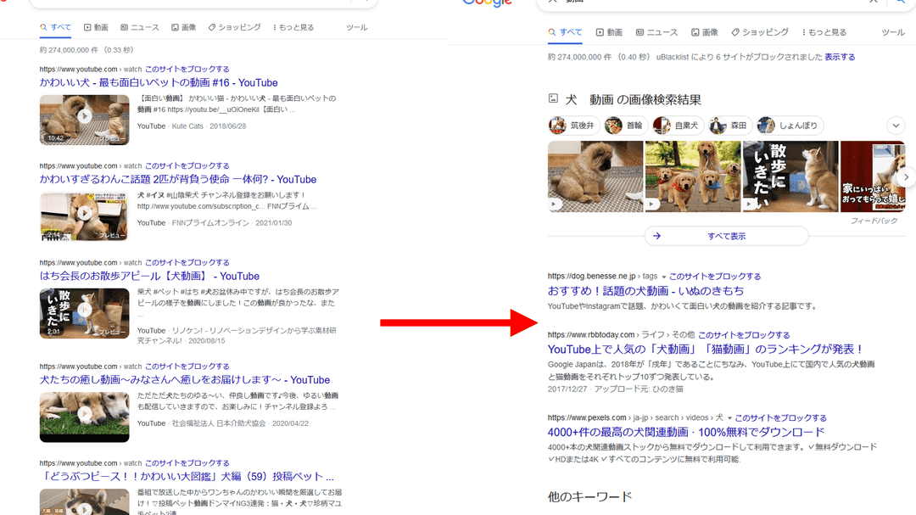This screenshot has width=916, height=515.
Task: Play video thumbnail with 10:42 duration
Action: (x=84, y=120)
